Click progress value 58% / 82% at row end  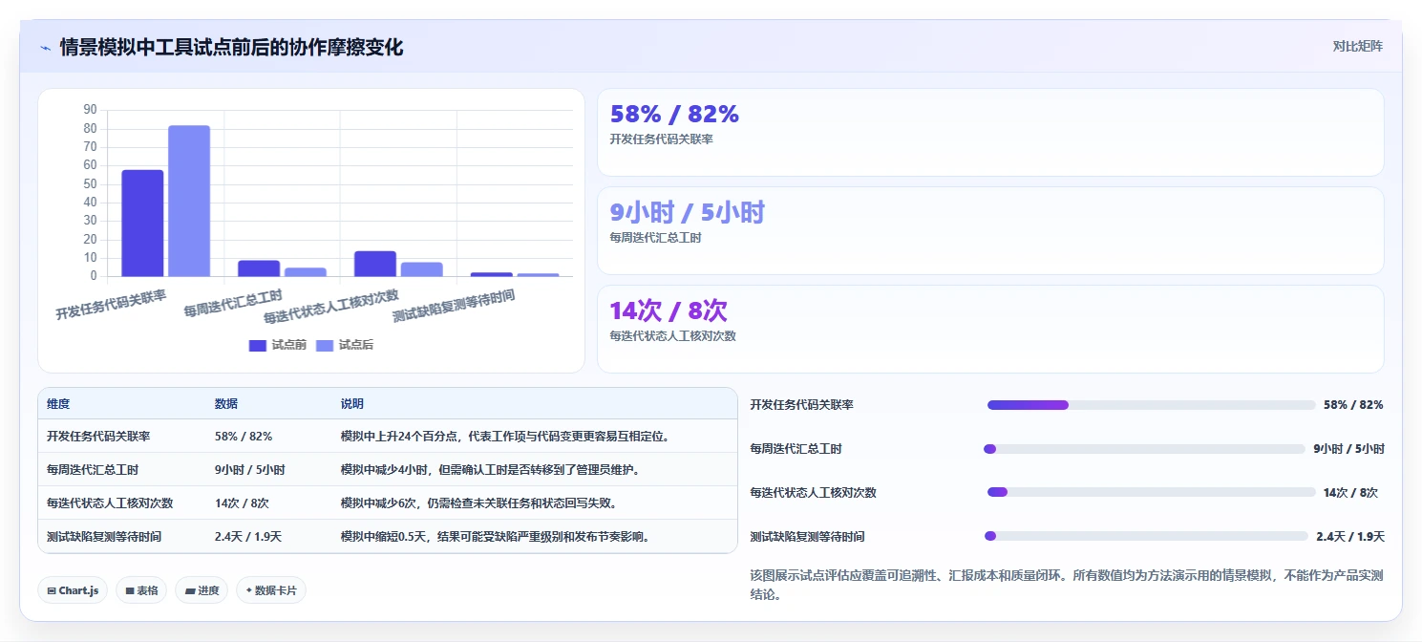(x=1353, y=405)
